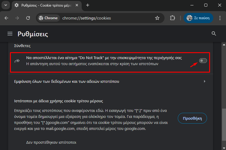The width and height of the screenshot is (226, 150).
Task: Click the search settings magnifier icon
Action: pos(214,34)
